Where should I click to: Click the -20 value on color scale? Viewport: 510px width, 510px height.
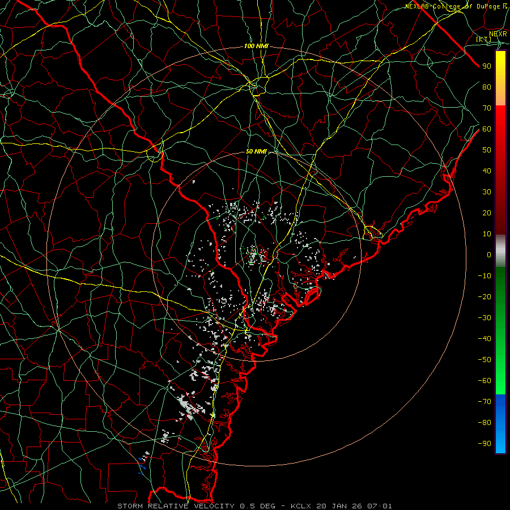point(484,296)
